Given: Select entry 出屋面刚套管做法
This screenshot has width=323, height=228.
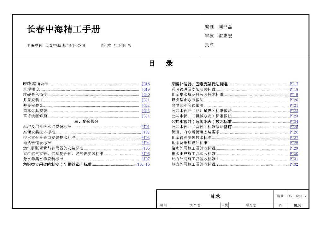Looking at the screenshot, I should (x=187, y=105).
